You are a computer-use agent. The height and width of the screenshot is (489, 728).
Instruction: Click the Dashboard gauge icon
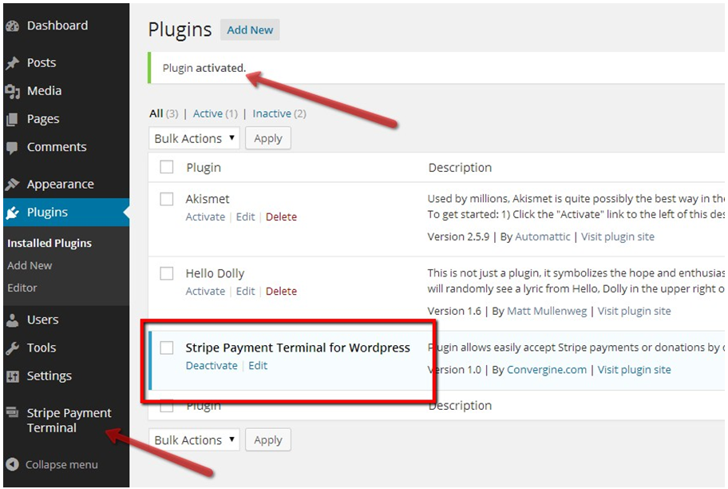click(13, 26)
